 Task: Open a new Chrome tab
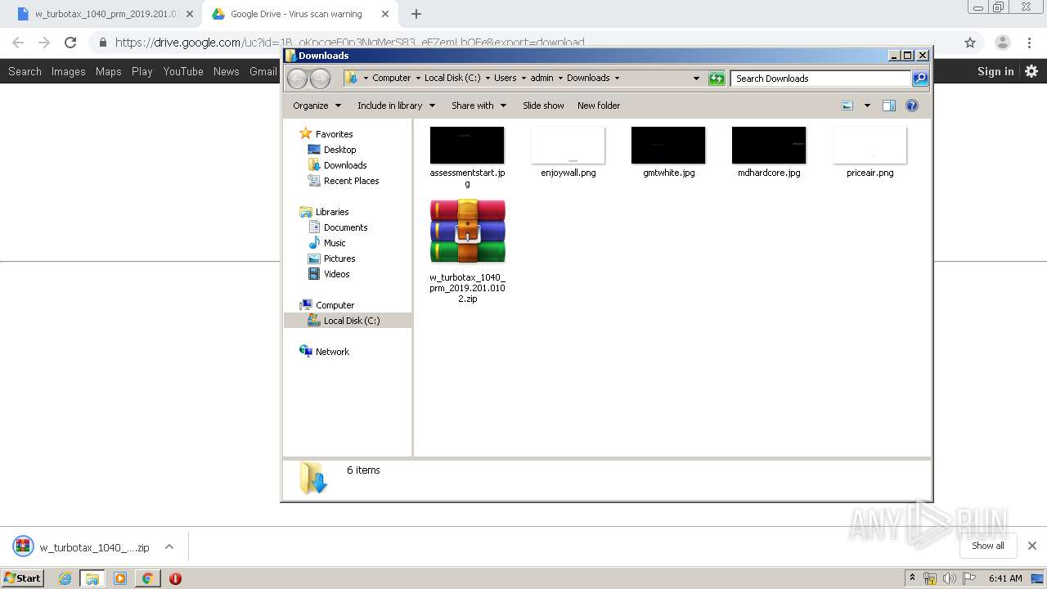pyautogui.click(x=416, y=14)
